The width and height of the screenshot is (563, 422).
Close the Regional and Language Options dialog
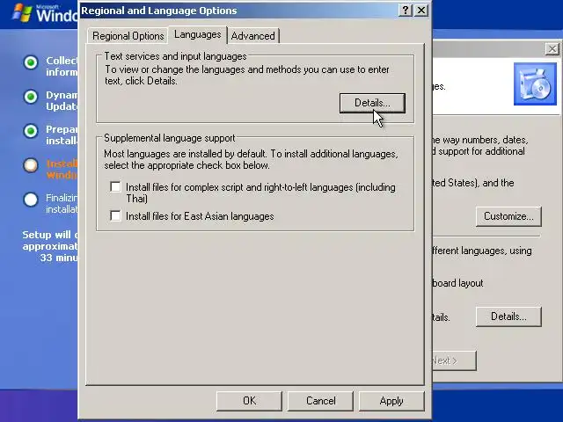tap(421, 11)
